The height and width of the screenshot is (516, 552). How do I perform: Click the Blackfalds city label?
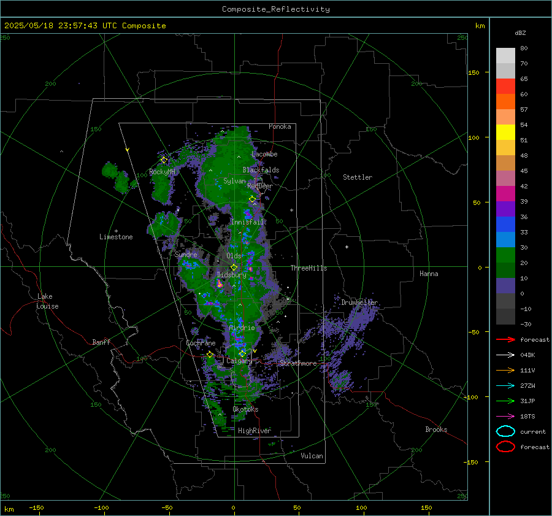point(261,170)
